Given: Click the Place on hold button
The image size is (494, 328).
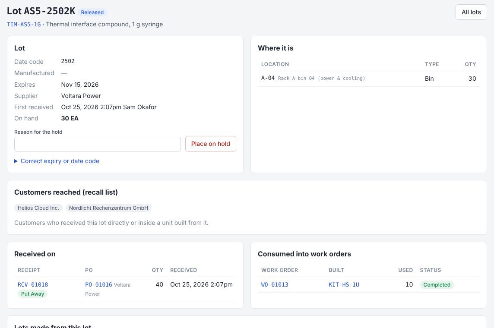Looking at the screenshot, I should pos(210,144).
